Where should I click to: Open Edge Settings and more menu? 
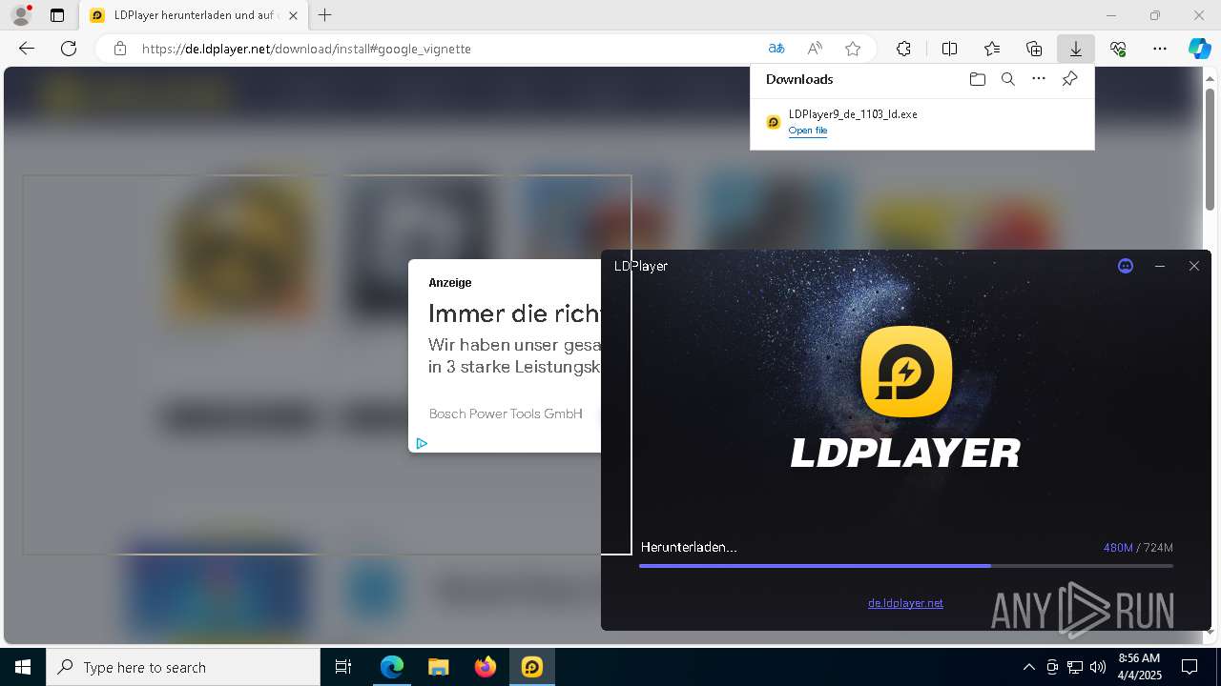coord(1160,49)
